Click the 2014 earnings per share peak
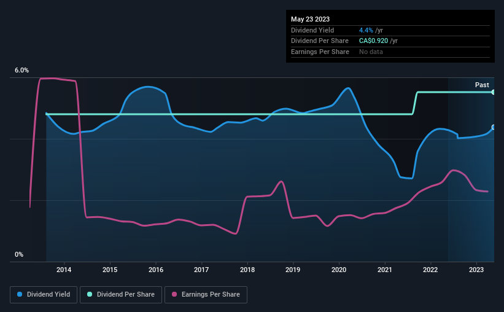 [48, 78]
